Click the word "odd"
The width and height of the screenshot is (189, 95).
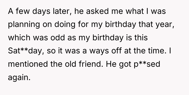(x=57, y=38)
